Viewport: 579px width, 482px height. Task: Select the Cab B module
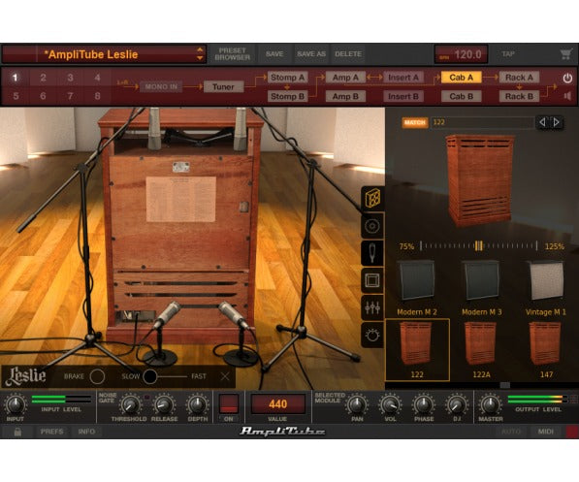[462, 96]
